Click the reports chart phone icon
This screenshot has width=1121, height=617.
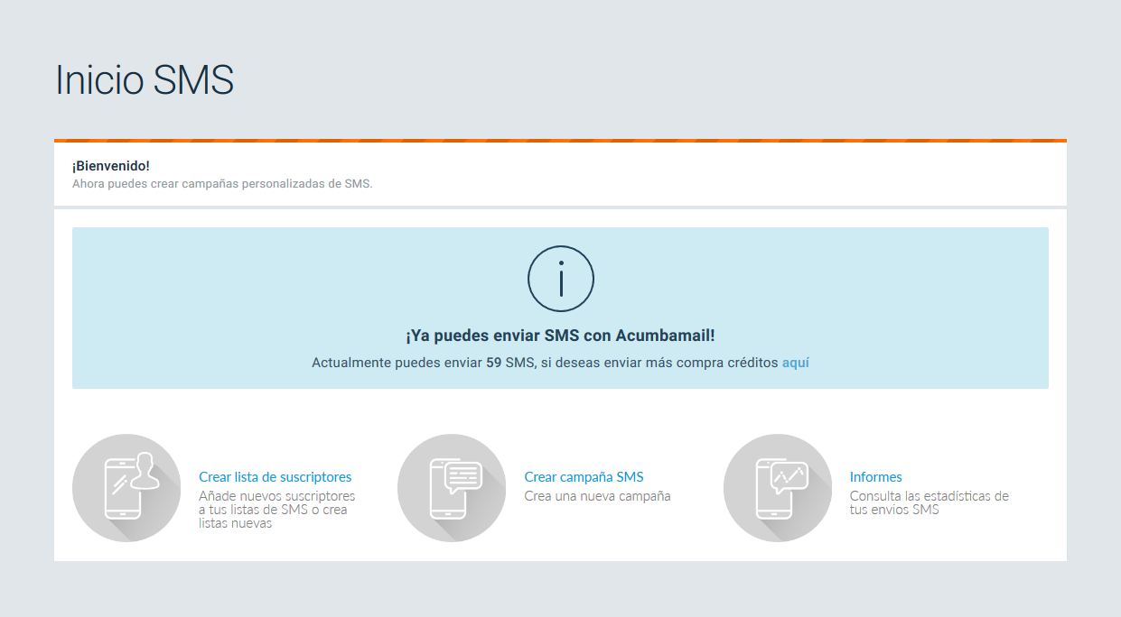778,488
